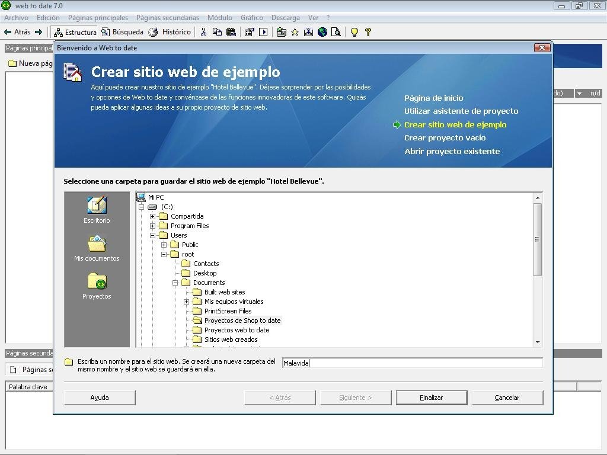Image resolution: width=607 pixels, height=455 pixels.
Task: Click the light bulb tips icon
Action: coord(354,32)
